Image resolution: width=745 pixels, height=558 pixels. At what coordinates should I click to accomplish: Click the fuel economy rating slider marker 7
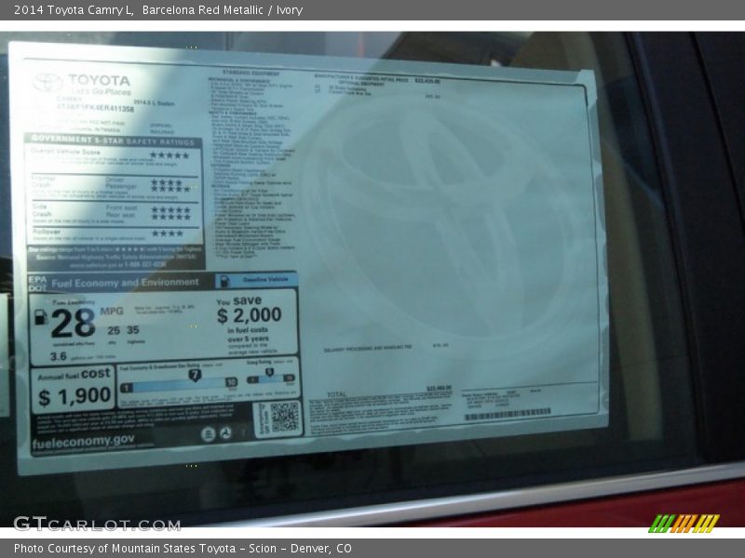[195, 375]
